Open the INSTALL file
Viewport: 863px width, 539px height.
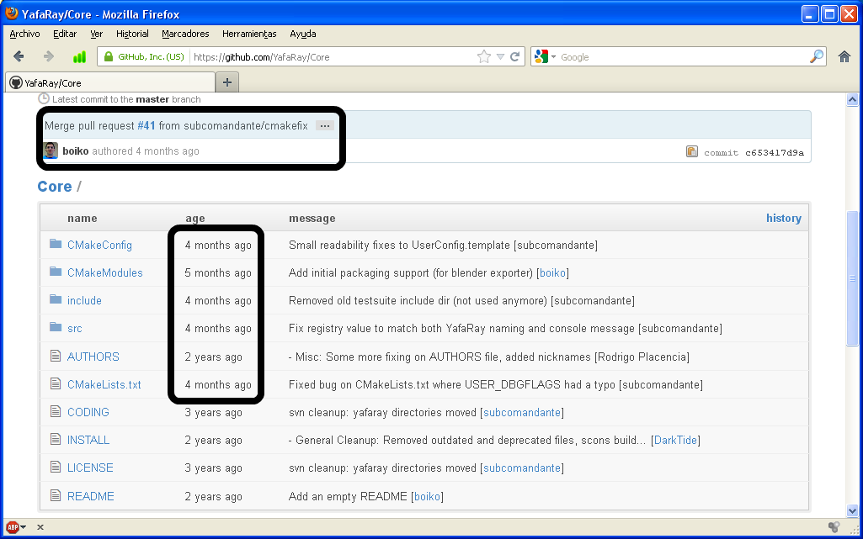88,440
